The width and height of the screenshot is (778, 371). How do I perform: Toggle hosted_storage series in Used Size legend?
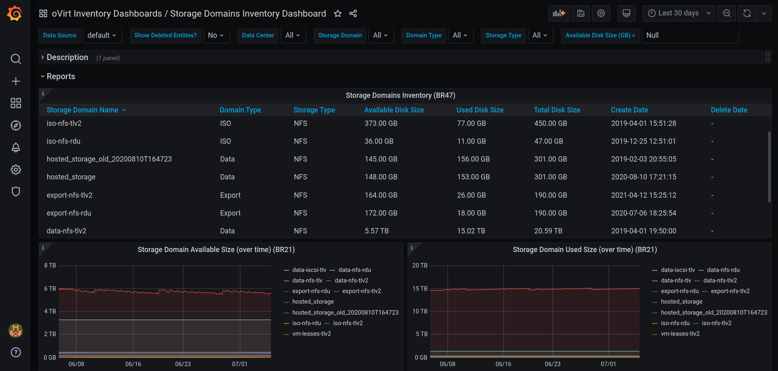pyautogui.click(x=681, y=302)
